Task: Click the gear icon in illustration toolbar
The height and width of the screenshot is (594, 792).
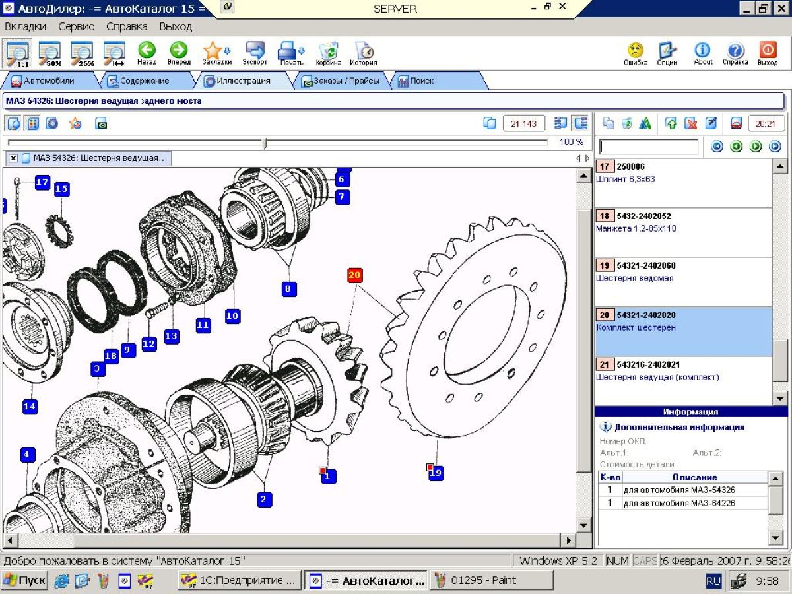Action: (52, 123)
